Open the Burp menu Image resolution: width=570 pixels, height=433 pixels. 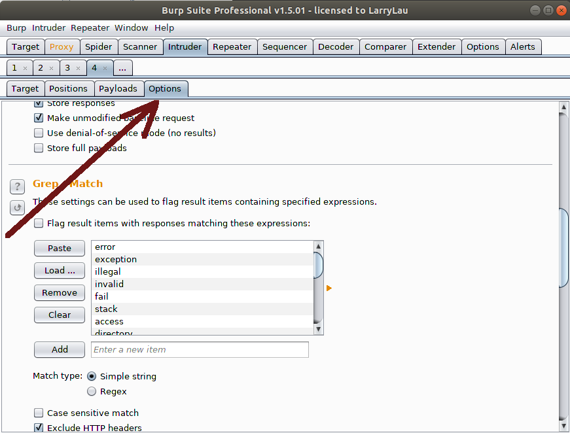16,28
